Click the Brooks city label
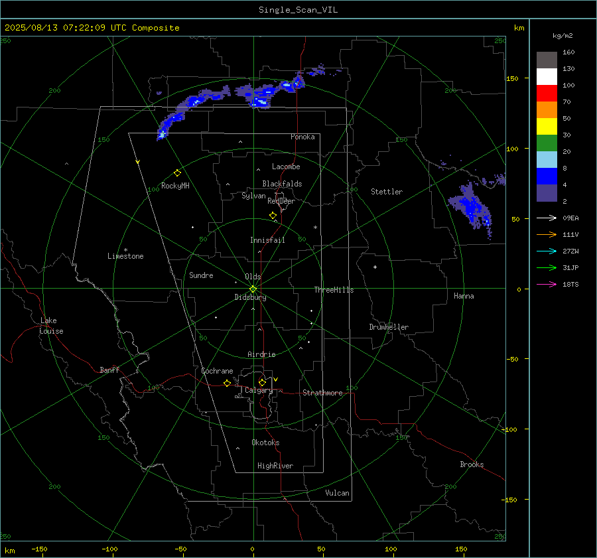Viewport: 597px width, 558px height. click(472, 464)
